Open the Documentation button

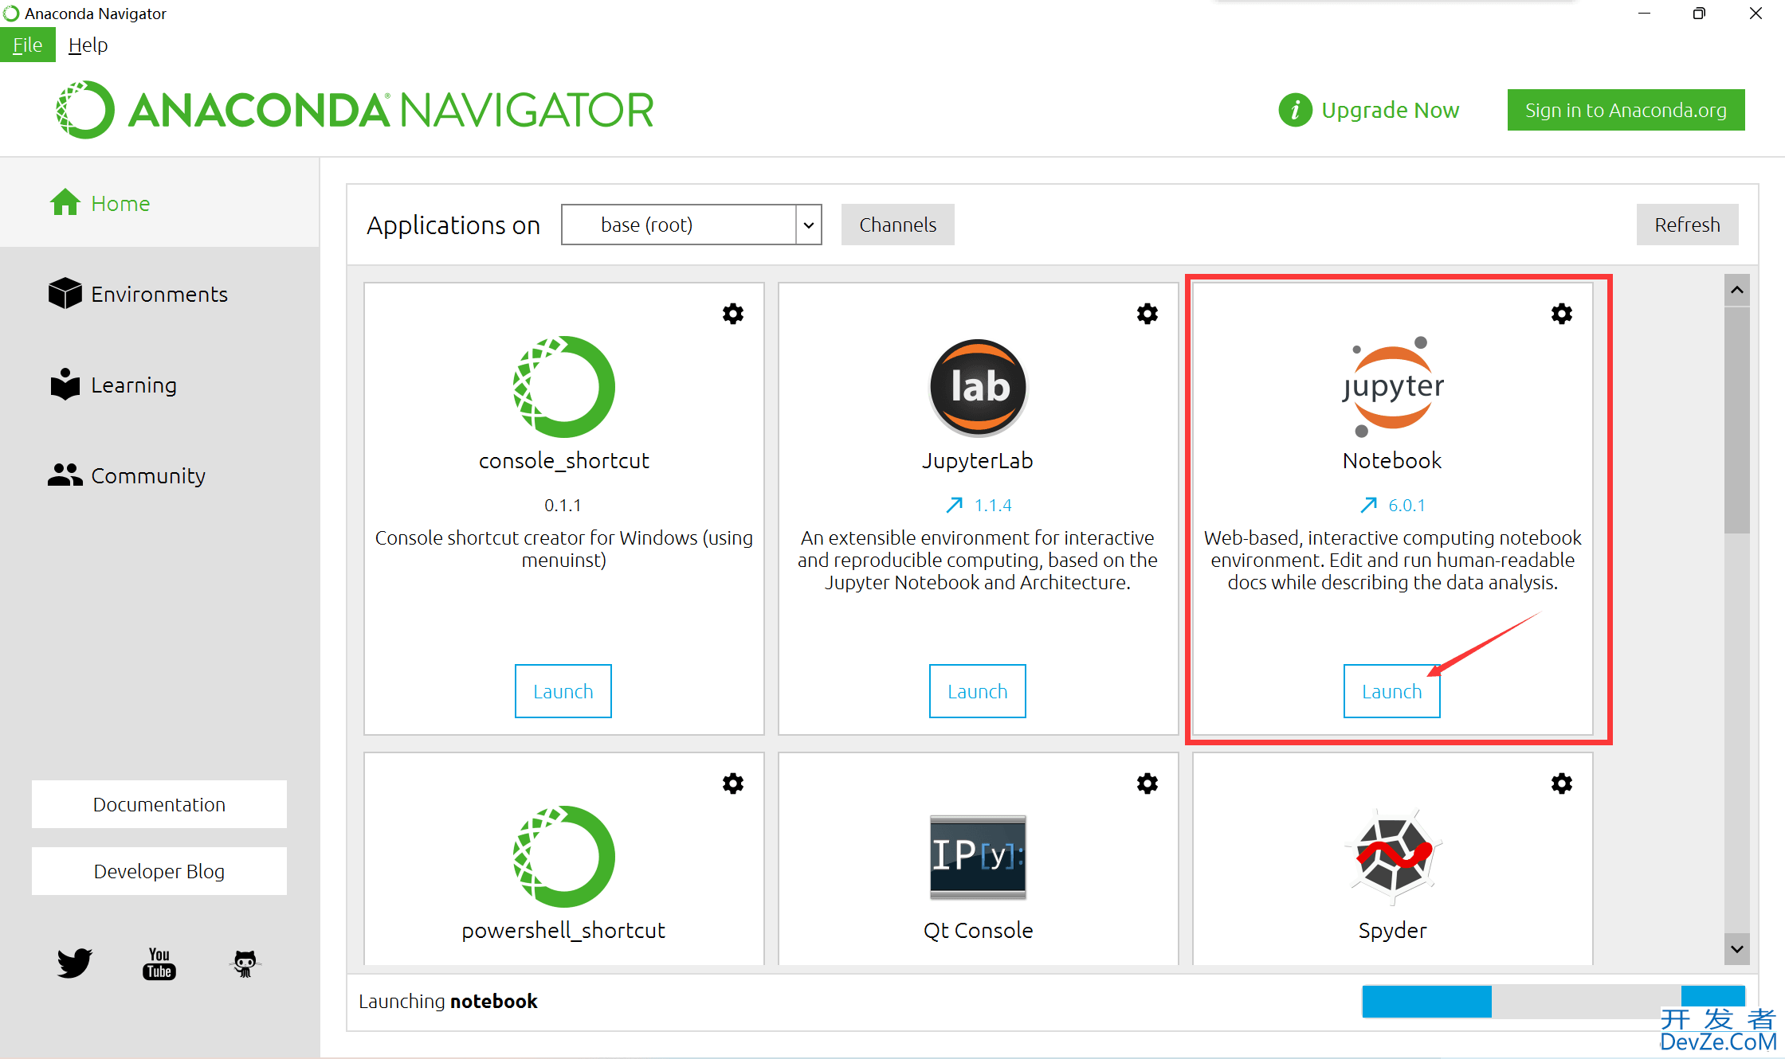coord(159,804)
